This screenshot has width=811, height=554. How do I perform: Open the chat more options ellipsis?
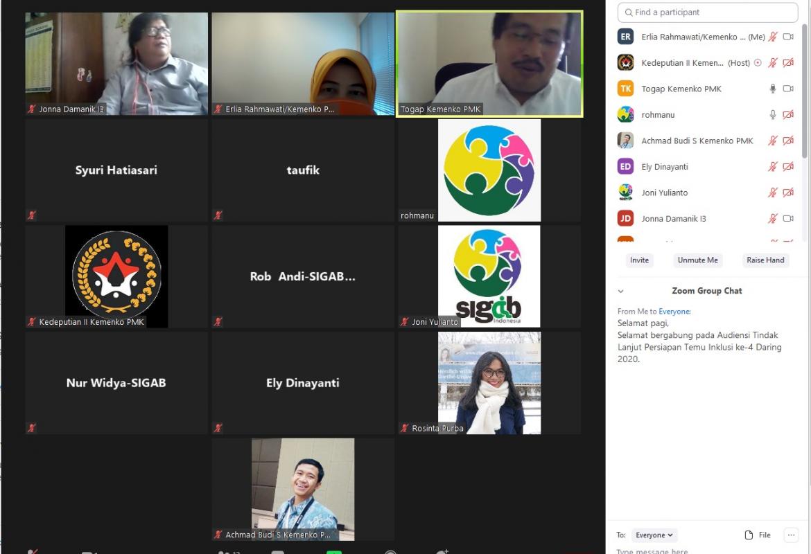click(x=791, y=535)
